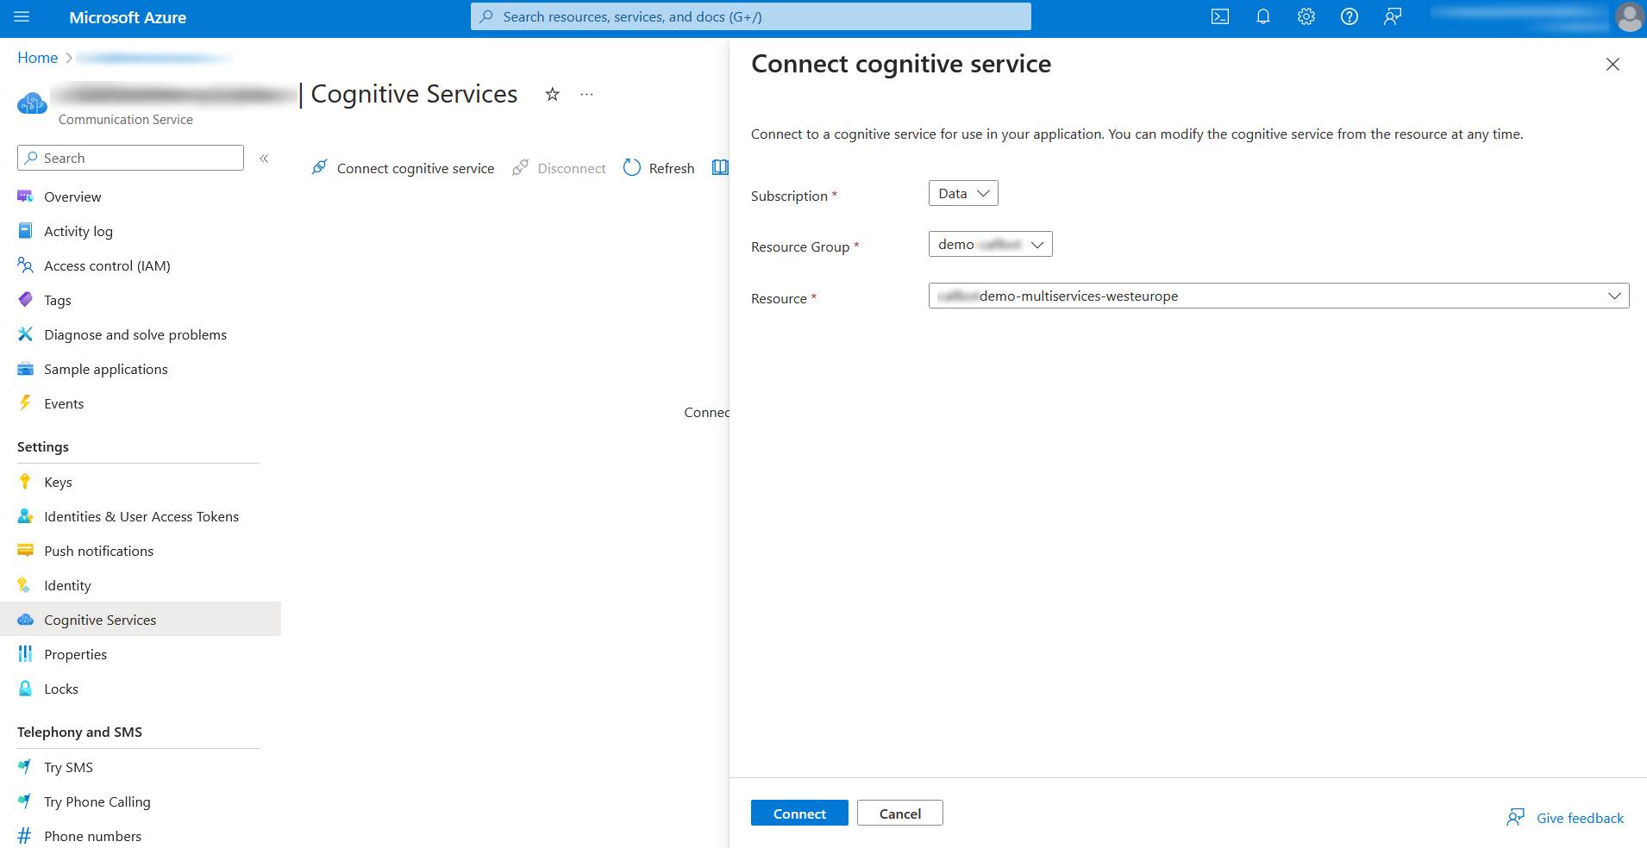Viewport: 1647px width, 848px height.
Task: Open the Resource dropdown
Action: tap(1279, 296)
